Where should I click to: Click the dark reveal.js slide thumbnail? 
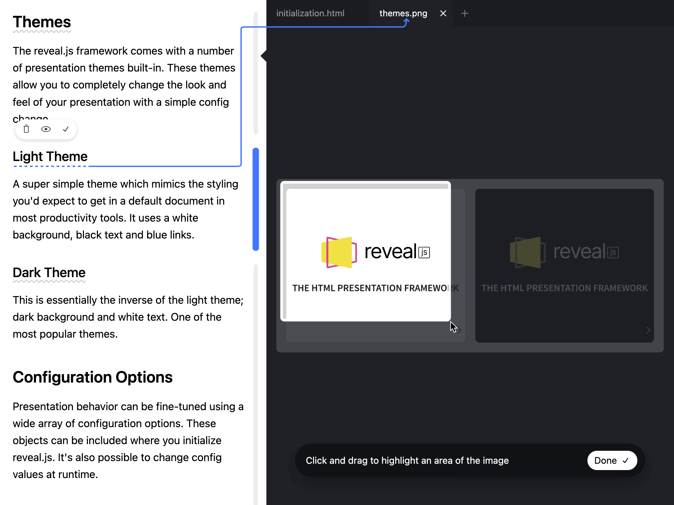click(x=564, y=265)
